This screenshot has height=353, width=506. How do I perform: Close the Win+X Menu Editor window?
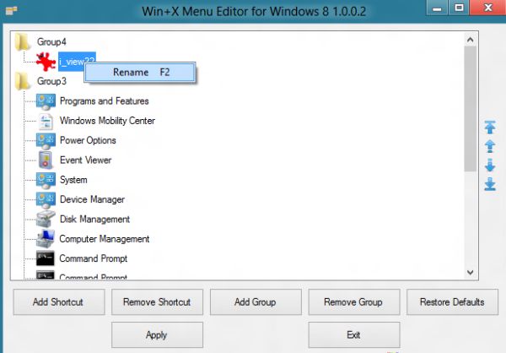point(487,8)
